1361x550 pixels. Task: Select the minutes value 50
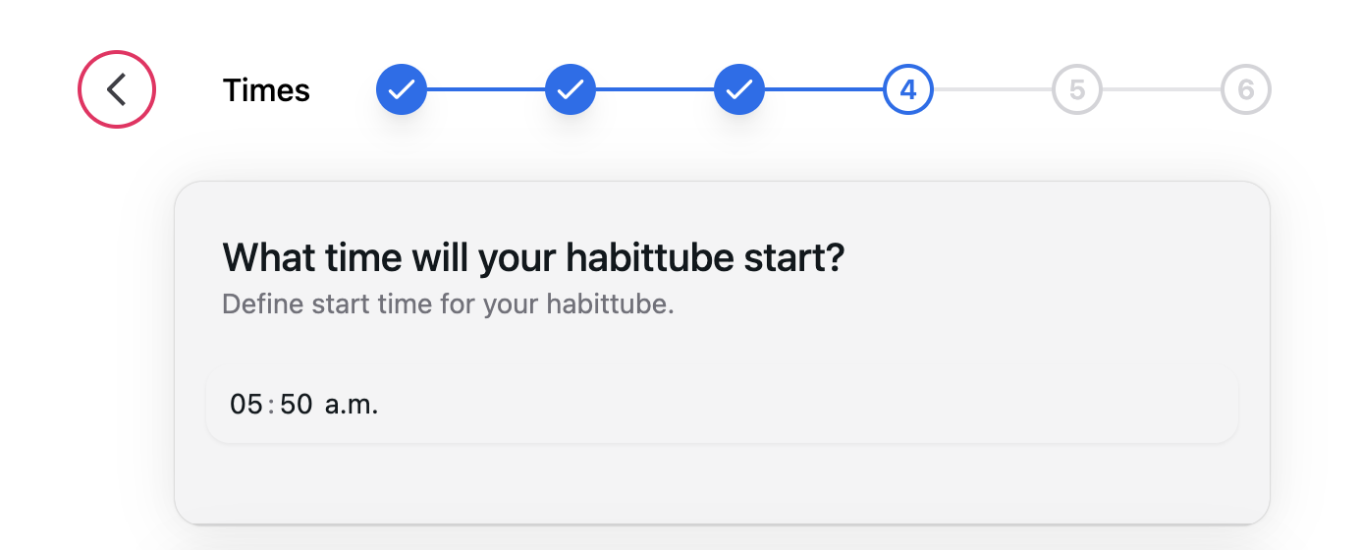296,405
